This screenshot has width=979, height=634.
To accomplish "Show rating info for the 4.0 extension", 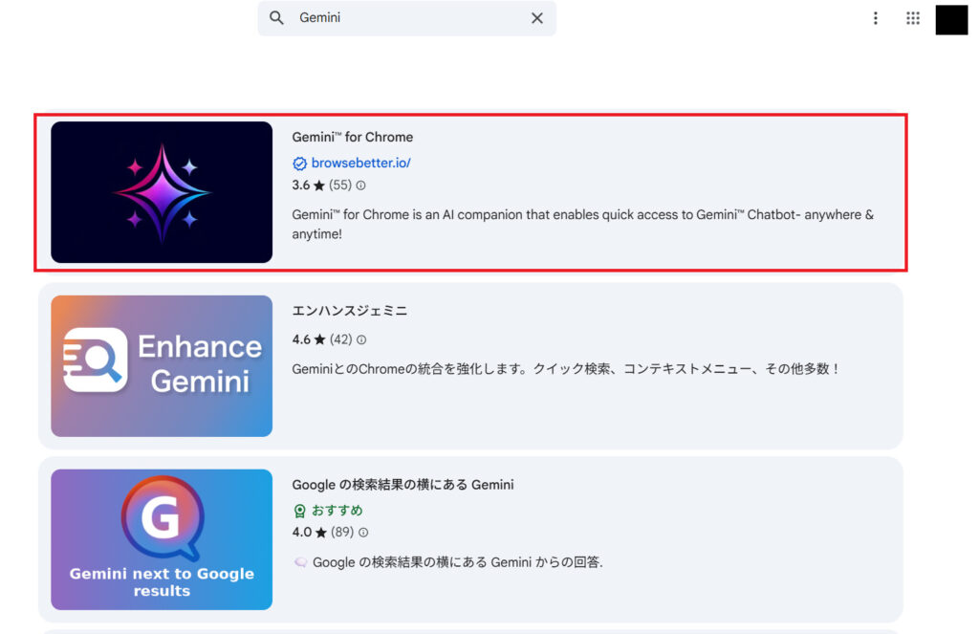I will (363, 533).
